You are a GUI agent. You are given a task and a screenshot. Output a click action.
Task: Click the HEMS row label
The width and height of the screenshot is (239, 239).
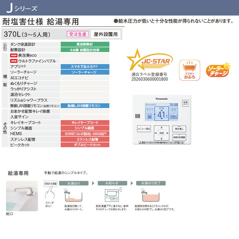click(16, 134)
